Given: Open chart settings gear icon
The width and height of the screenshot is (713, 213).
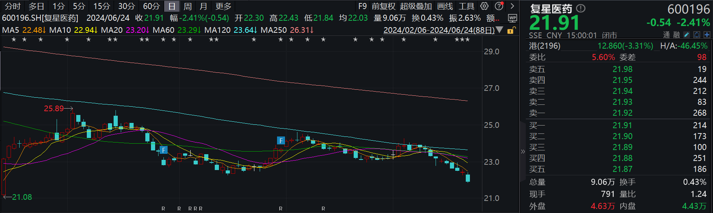Looking at the screenshot, I should coord(484,6).
